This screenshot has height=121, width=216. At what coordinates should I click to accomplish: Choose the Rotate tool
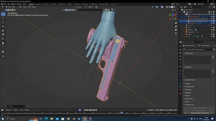coord(3,26)
